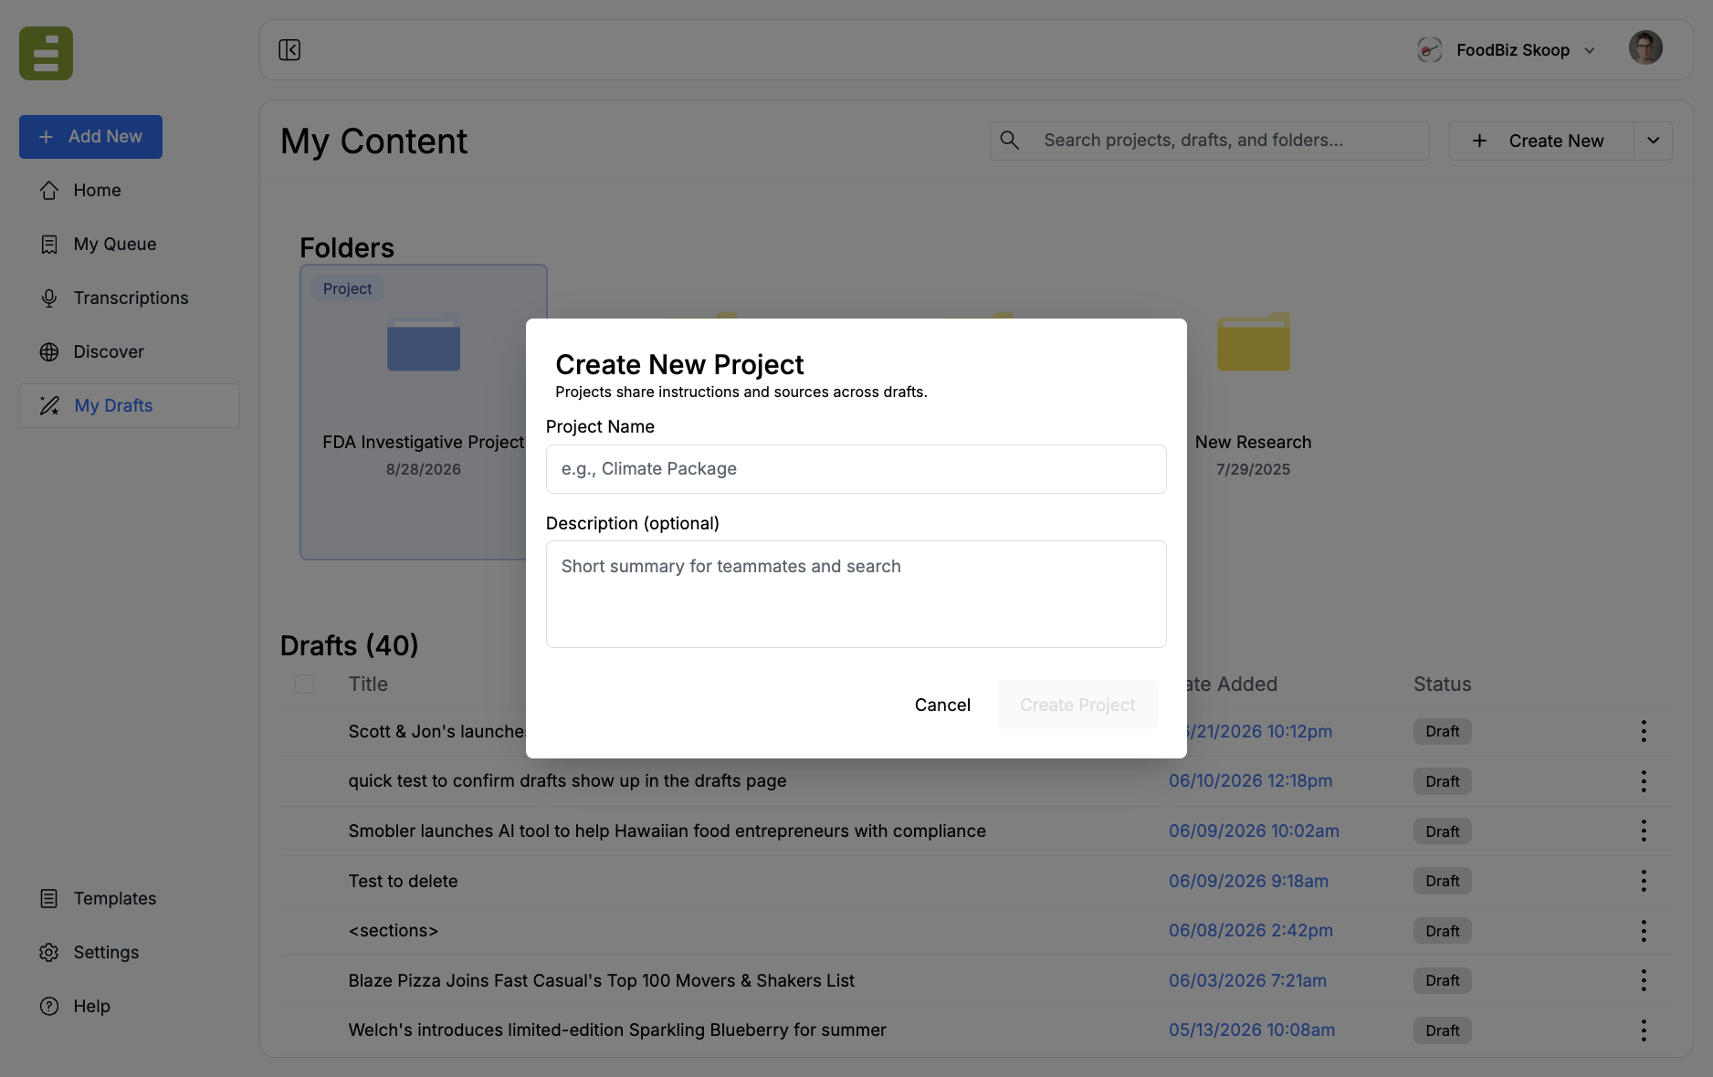The height and width of the screenshot is (1077, 1713).
Task: Click date 06/03/2026 7:21am
Action: [x=1247, y=980]
